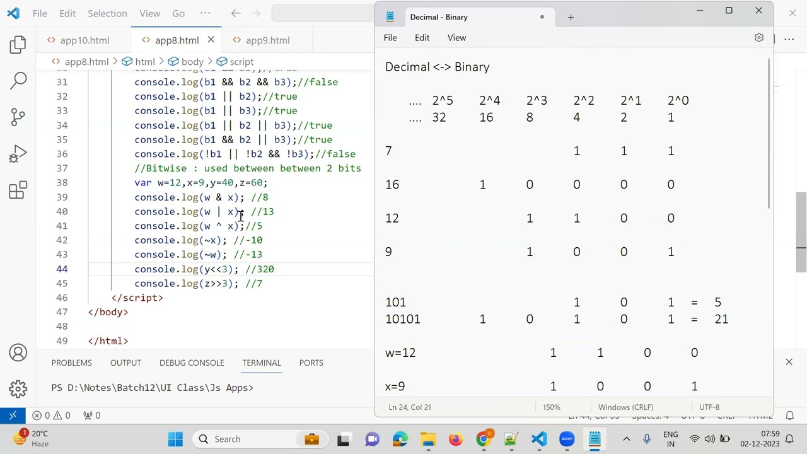This screenshot has width=807, height=454.
Task: Open the Explorer view in VS Code
Action: [x=18, y=44]
